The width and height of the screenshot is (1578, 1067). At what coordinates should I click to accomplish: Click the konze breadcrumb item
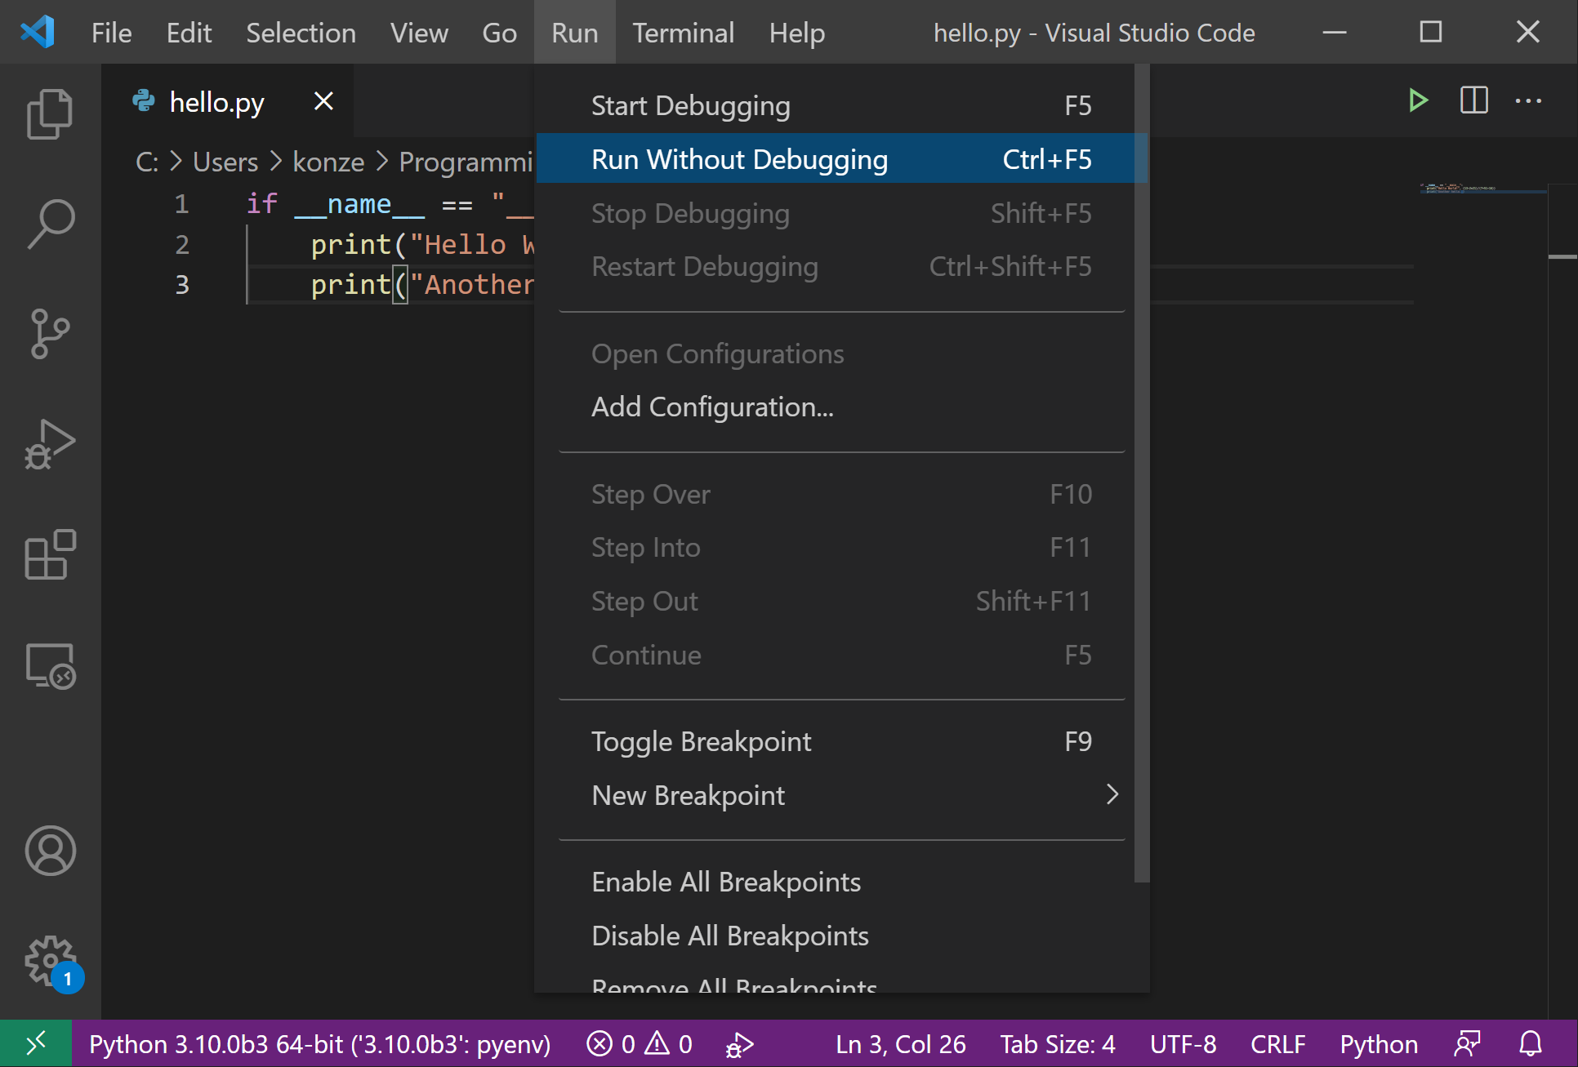coord(328,162)
